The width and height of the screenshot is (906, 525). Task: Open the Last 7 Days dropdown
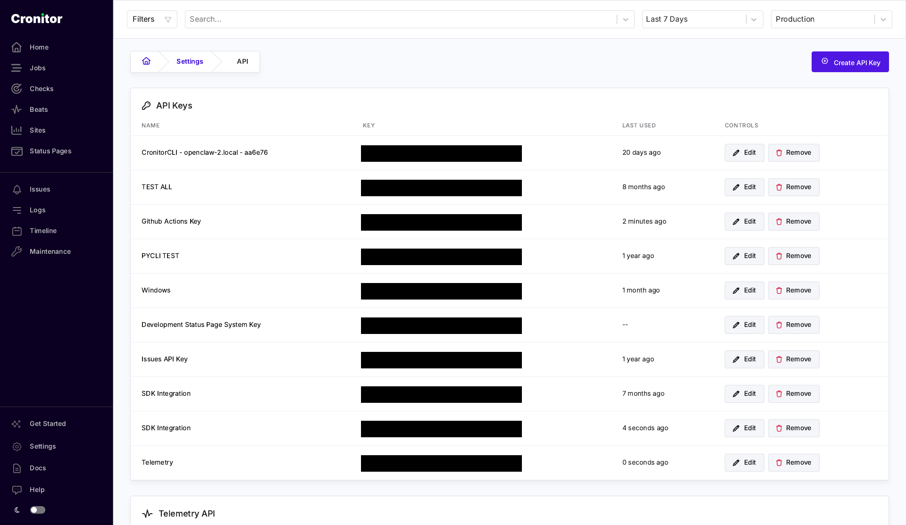point(703,19)
